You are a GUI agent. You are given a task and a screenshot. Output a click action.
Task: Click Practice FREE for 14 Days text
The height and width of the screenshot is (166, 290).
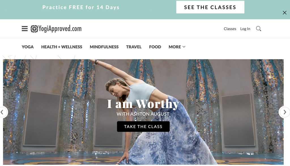click(81, 7)
